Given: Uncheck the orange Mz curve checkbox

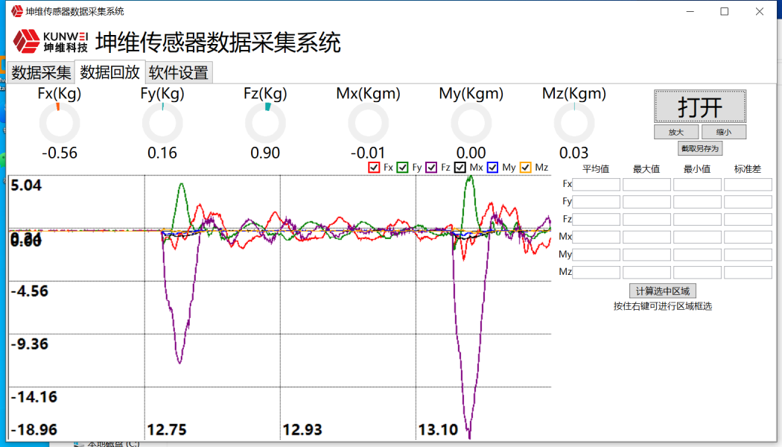Looking at the screenshot, I should (x=526, y=168).
